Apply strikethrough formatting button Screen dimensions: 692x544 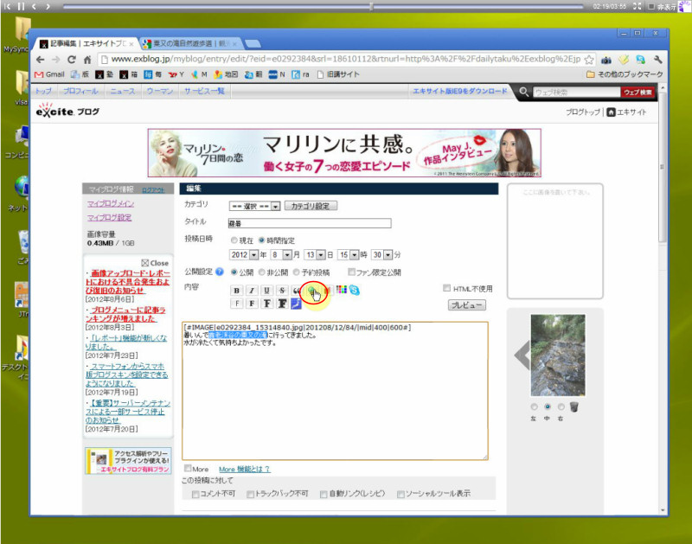click(282, 291)
